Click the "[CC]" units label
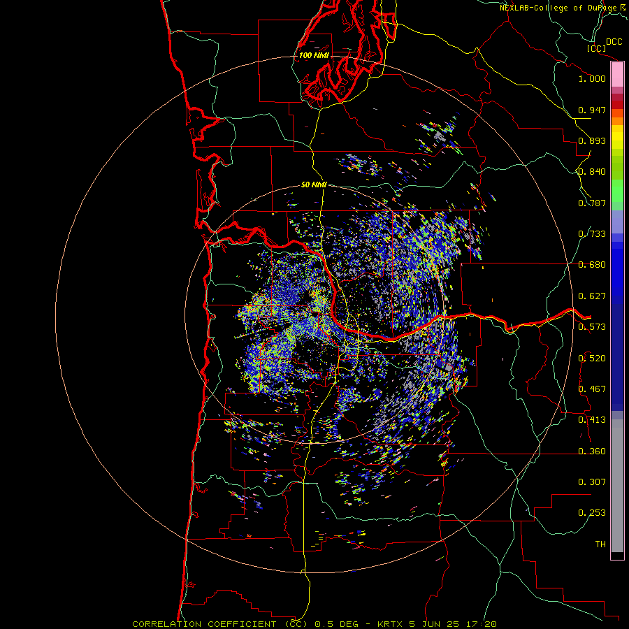This screenshot has width=629, height=629. pos(597,48)
